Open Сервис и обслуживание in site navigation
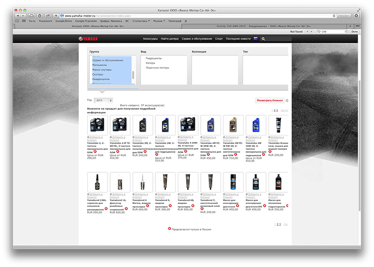Viewport: 374px width, 267px height. [197, 39]
